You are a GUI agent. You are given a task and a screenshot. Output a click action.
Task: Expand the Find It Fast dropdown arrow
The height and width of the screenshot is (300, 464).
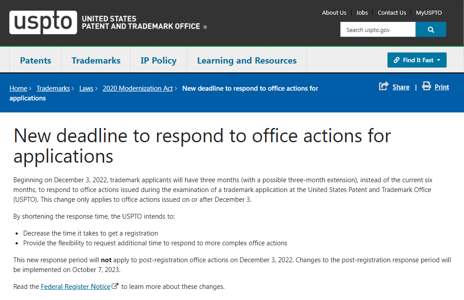[439, 60]
